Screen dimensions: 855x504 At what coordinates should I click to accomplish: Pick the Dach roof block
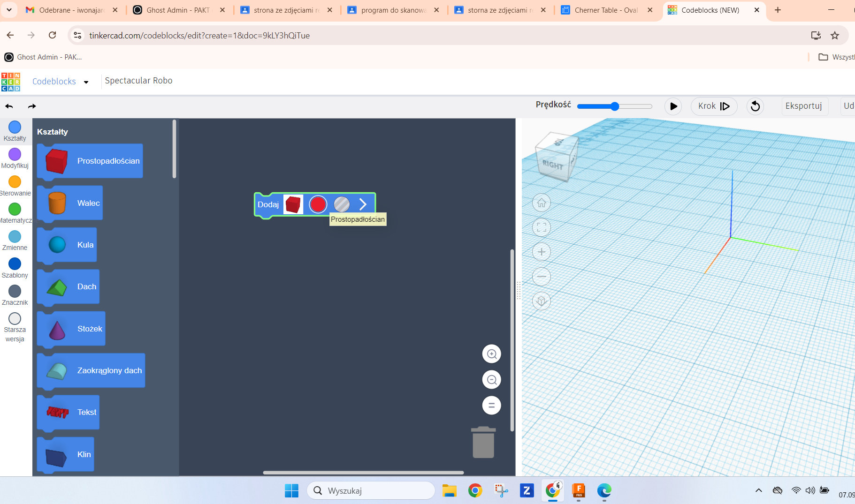(68, 286)
